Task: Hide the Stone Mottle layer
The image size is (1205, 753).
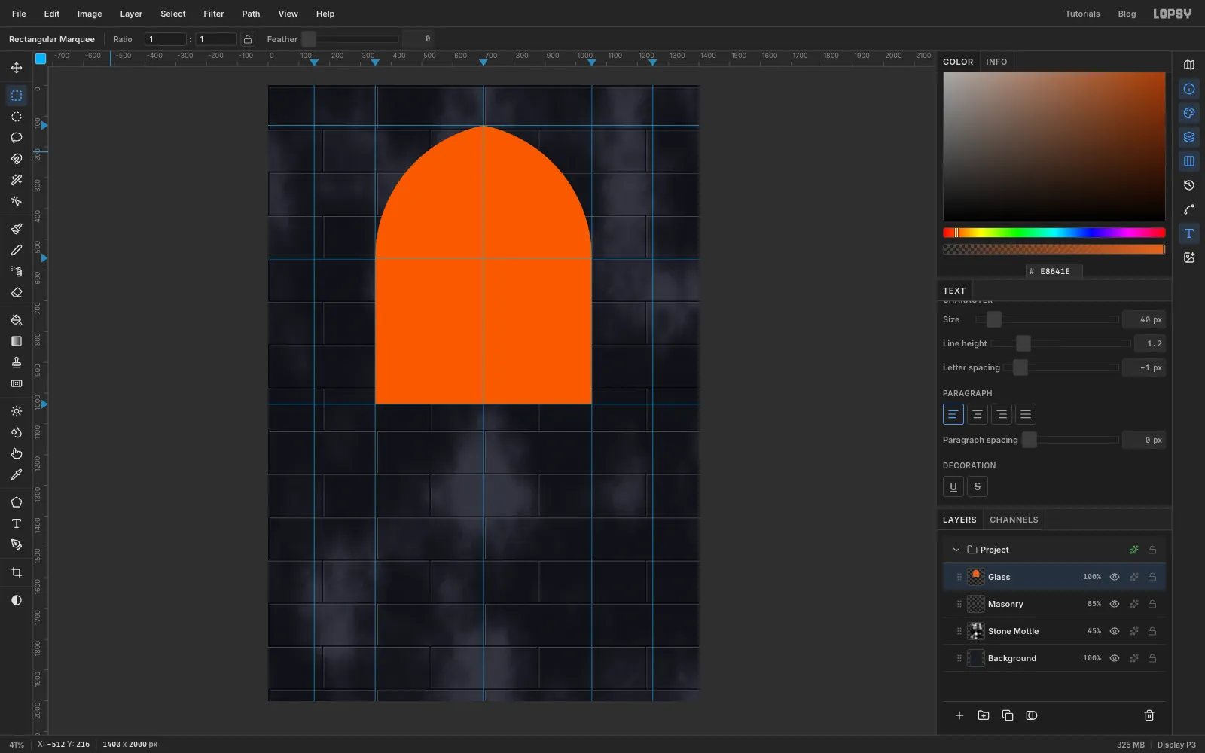Action: pyautogui.click(x=1115, y=631)
